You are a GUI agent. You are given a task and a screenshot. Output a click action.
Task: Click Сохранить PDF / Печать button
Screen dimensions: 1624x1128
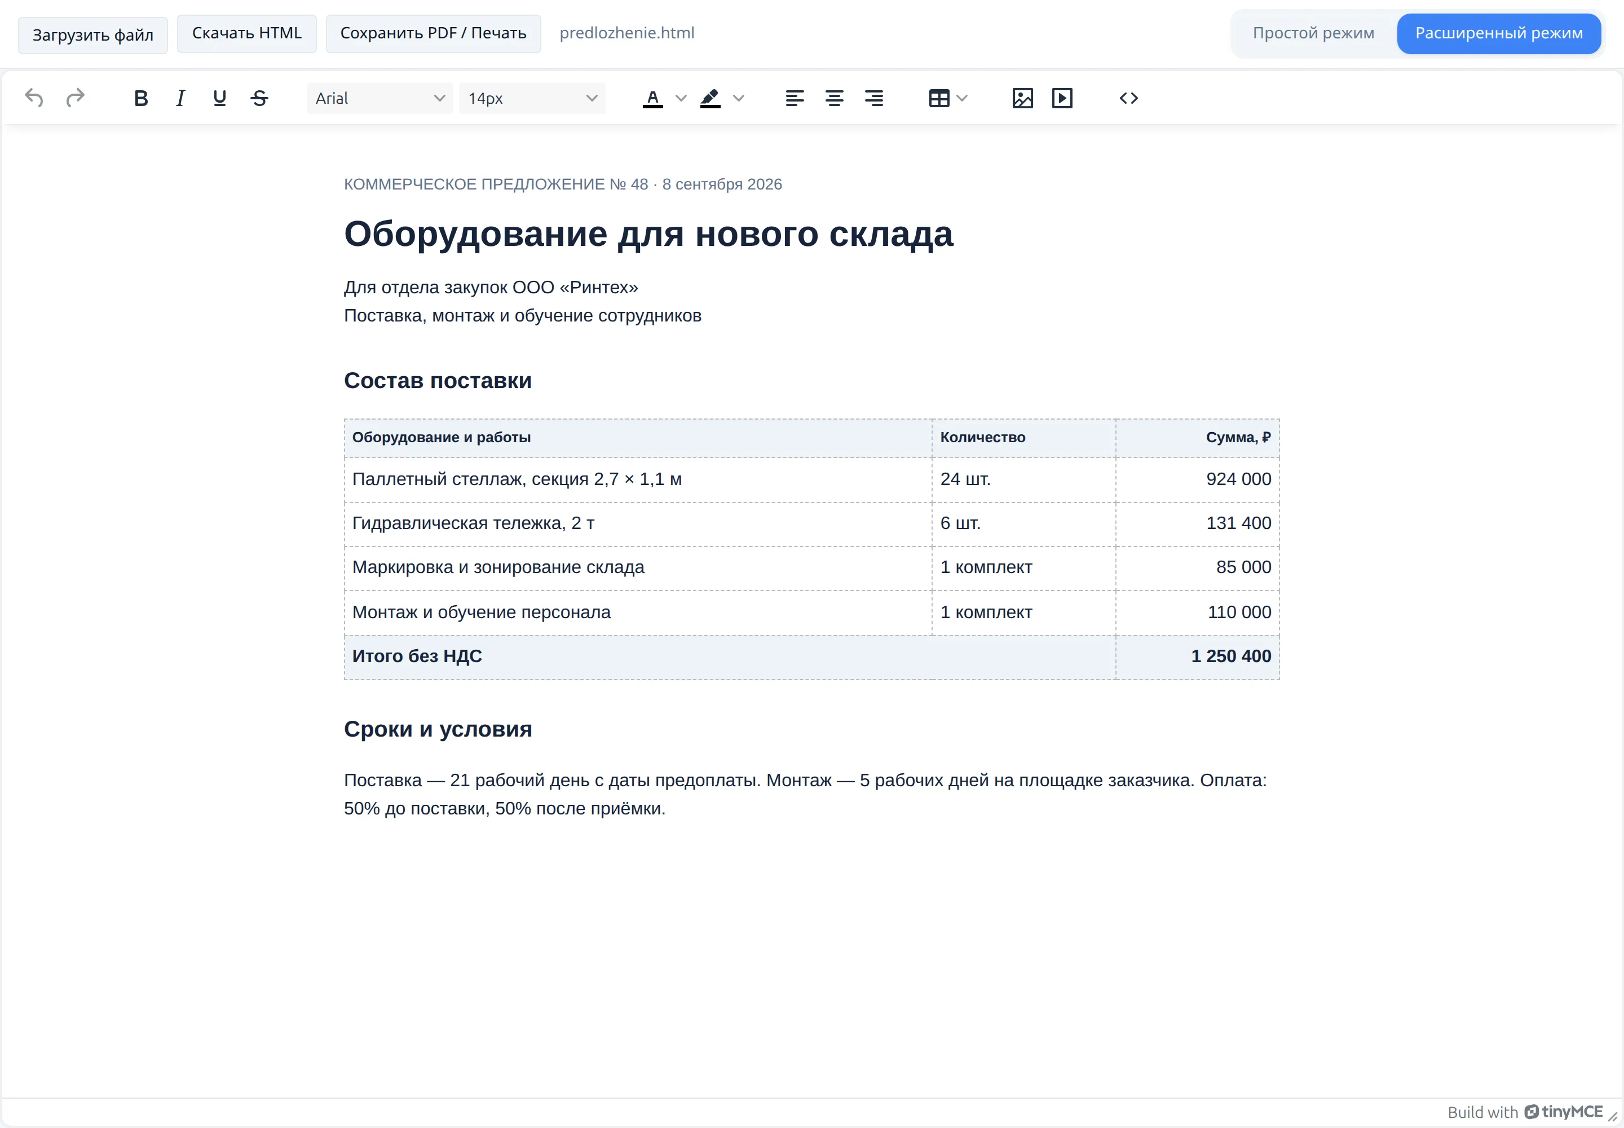coord(433,33)
